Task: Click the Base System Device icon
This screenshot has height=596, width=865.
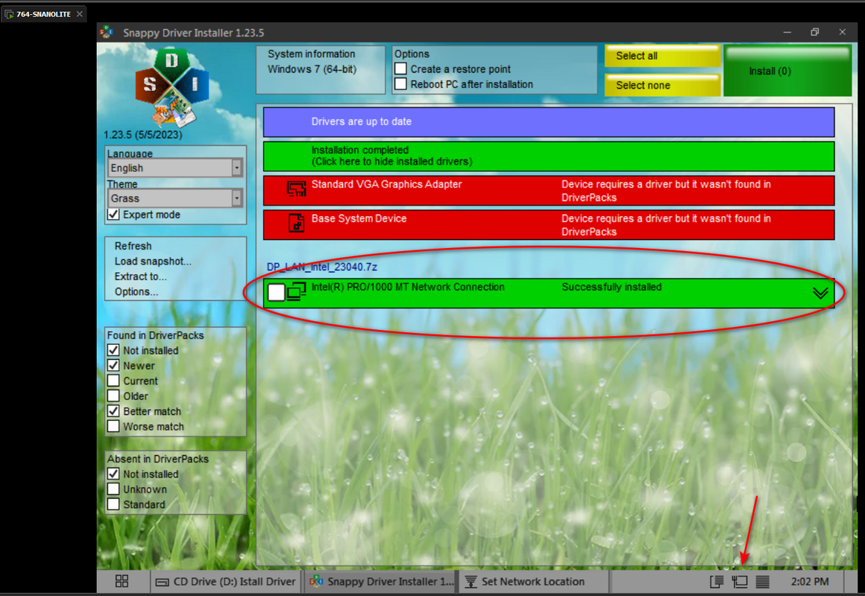Action: coord(296,223)
